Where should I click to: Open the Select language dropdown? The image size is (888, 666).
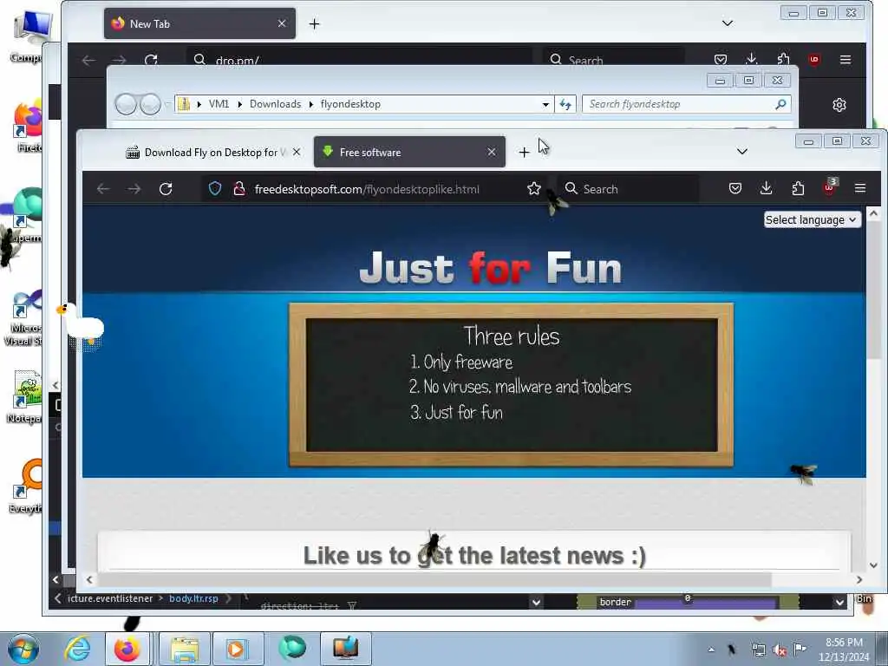coord(812,219)
